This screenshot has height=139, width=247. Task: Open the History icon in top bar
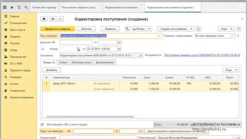[x=19, y=7]
